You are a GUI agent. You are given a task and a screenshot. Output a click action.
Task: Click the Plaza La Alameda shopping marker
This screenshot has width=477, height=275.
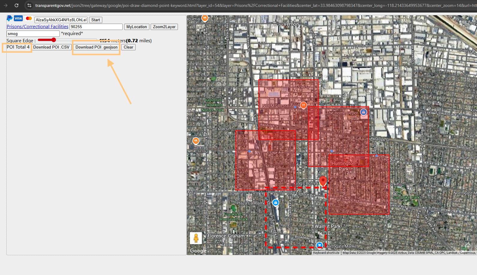point(276,203)
